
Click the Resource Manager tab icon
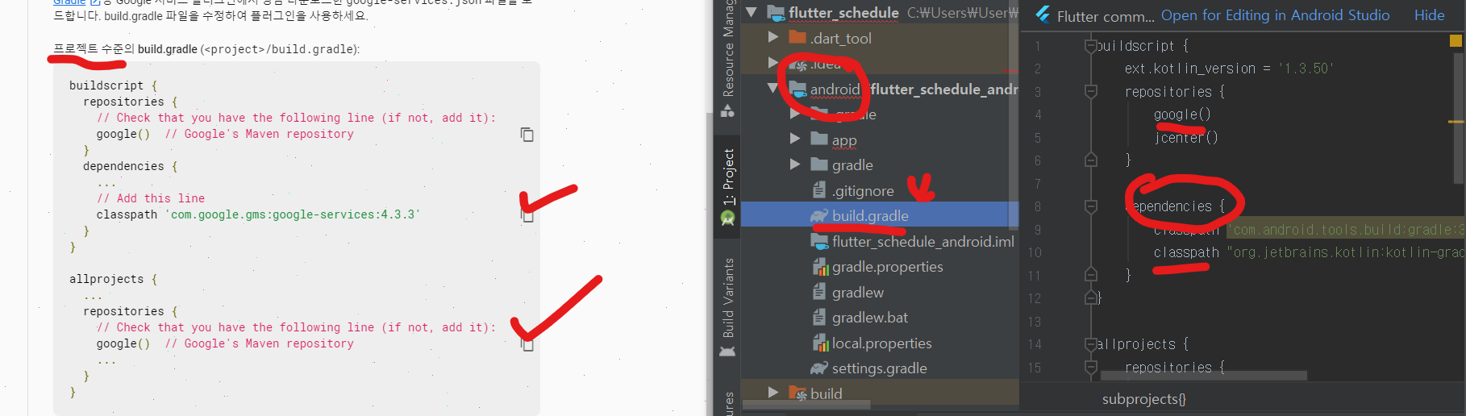727,110
